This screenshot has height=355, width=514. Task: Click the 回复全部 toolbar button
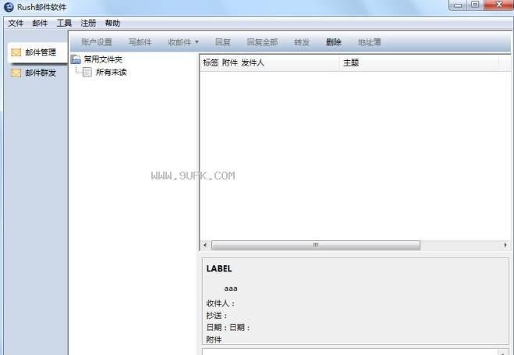262,42
